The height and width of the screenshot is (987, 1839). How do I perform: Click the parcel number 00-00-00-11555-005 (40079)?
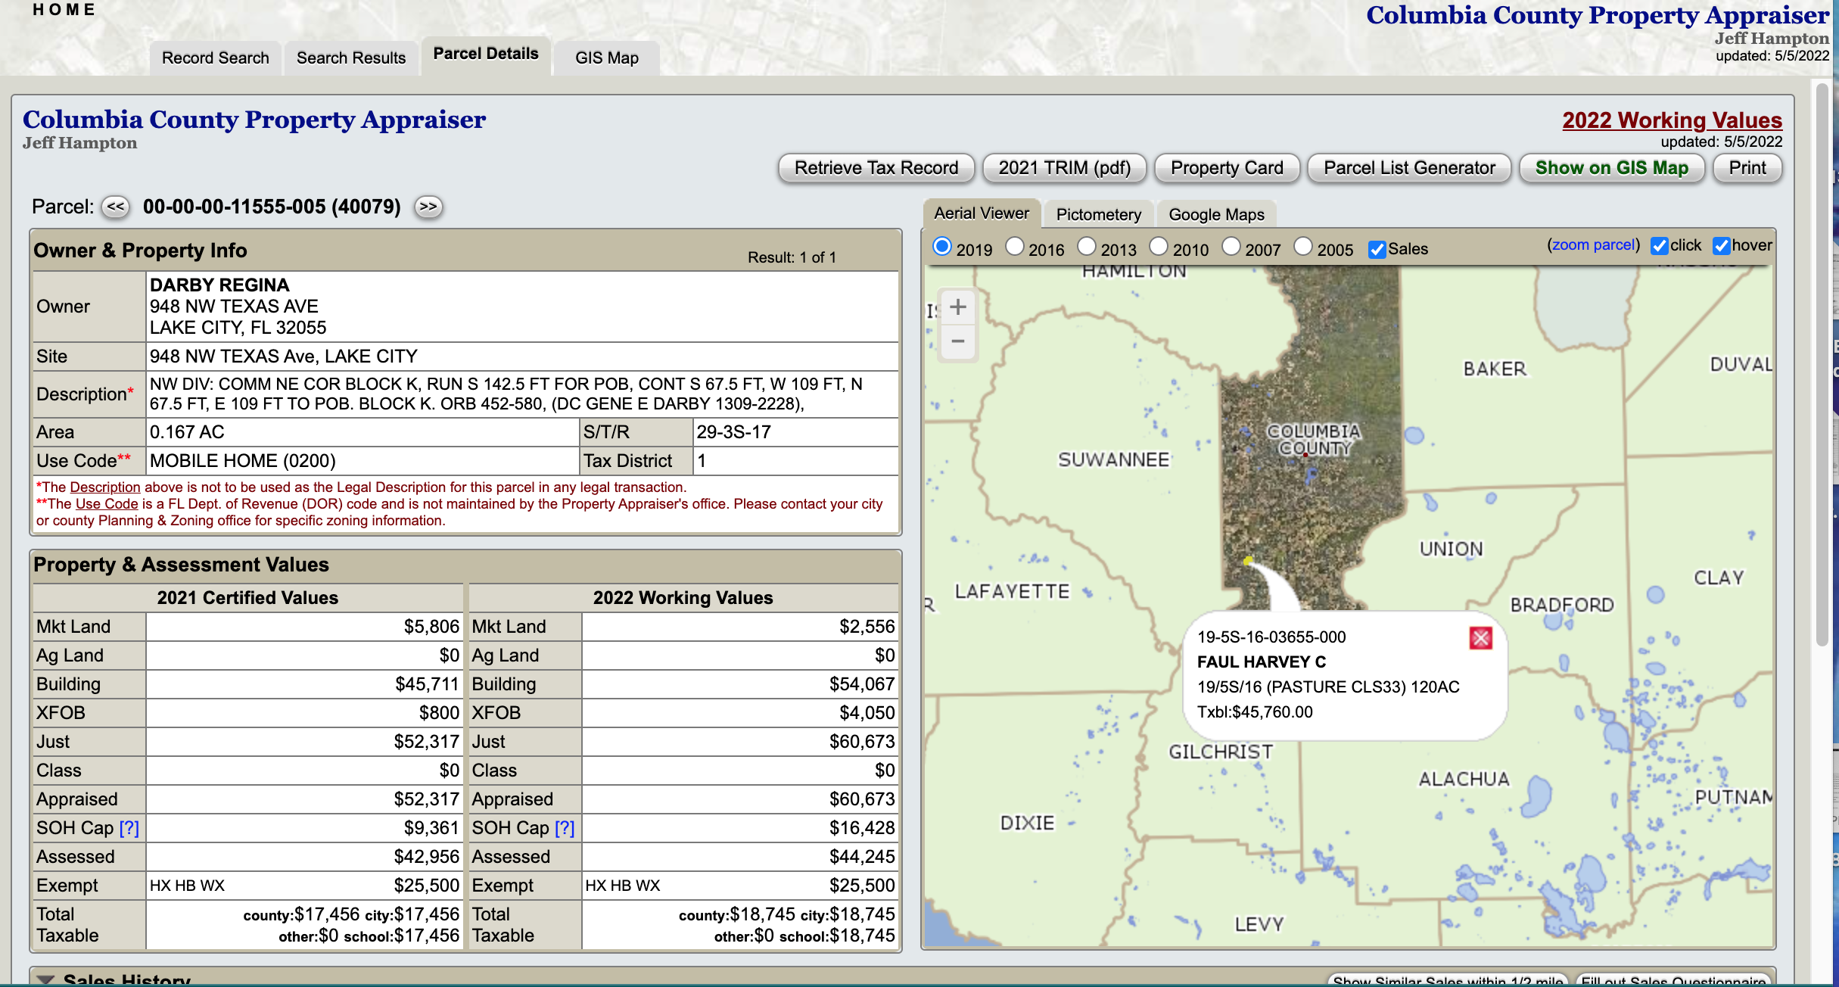coord(272,207)
